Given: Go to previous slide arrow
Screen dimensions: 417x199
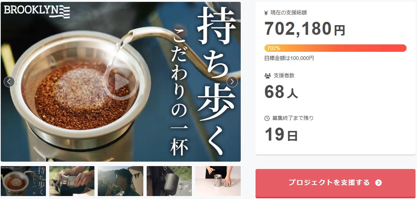Looking at the screenshot, I should (x=9, y=82).
